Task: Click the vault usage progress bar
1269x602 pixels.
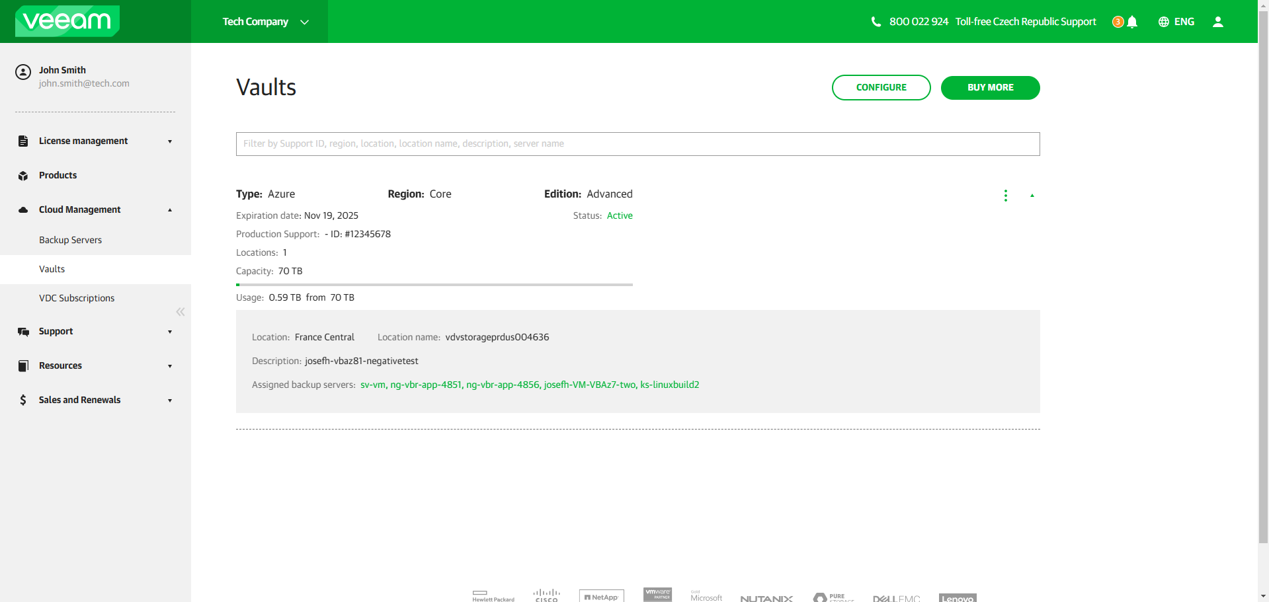Action: pyautogui.click(x=434, y=285)
